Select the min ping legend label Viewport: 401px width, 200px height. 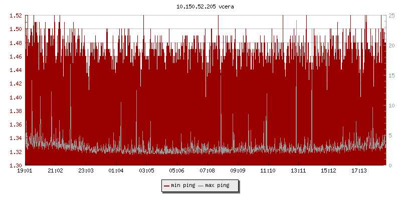click(x=184, y=185)
